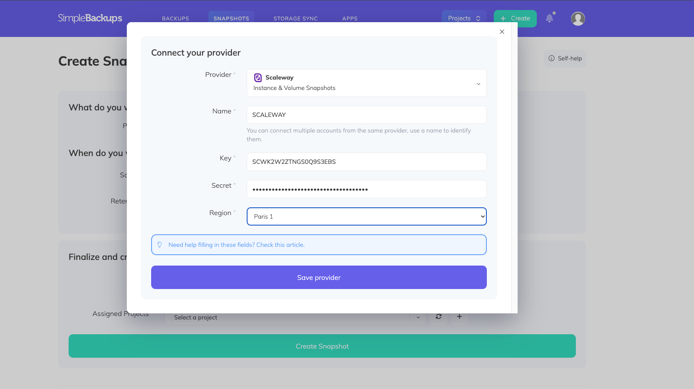Click the Create Snapshot button
The height and width of the screenshot is (389, 694).
point(322,346)
